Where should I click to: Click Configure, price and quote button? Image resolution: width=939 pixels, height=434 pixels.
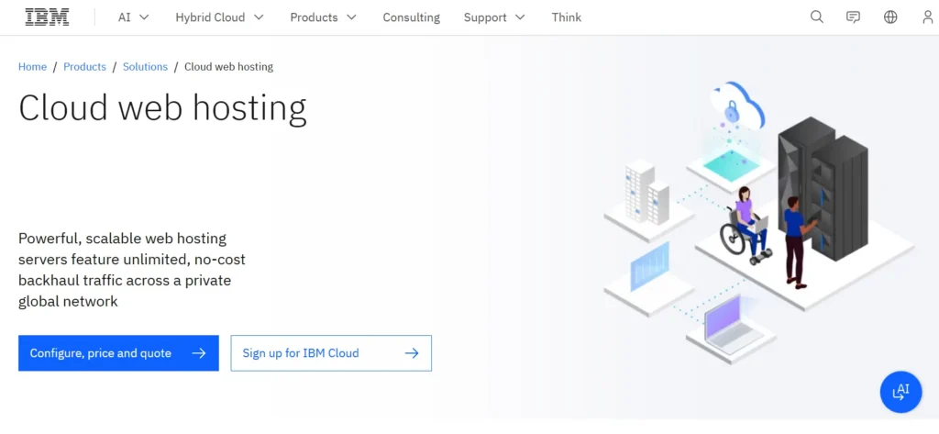tap(118, 353)
